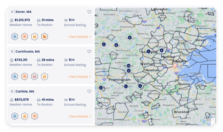Open Dover, MA listing title
Screen dimensions: 223x132
(x=23, y=12)
